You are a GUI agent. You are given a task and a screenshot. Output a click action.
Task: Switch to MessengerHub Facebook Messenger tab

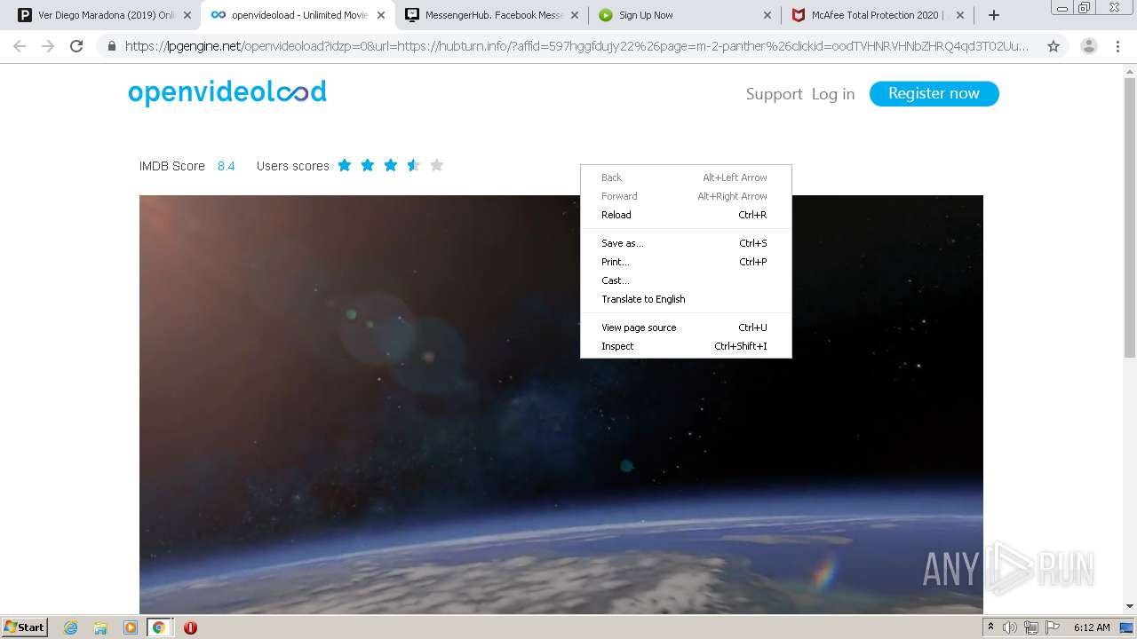[491, 15]
